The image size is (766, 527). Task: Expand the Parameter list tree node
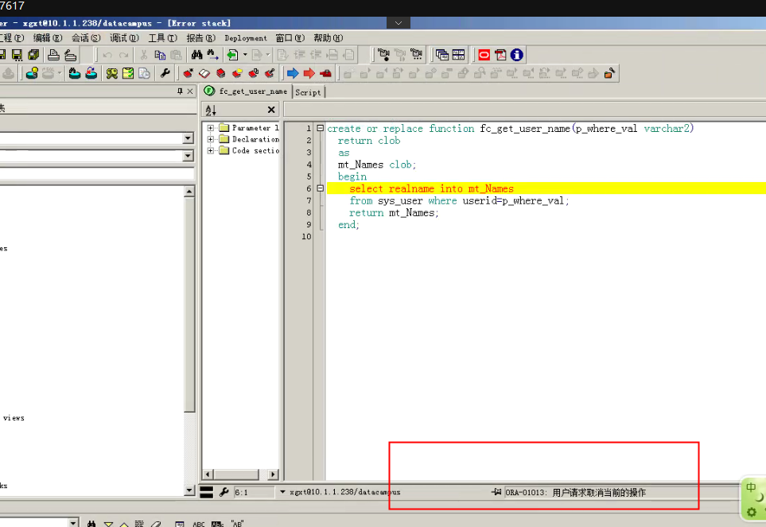pyautogui.click(x=211, y=128)
